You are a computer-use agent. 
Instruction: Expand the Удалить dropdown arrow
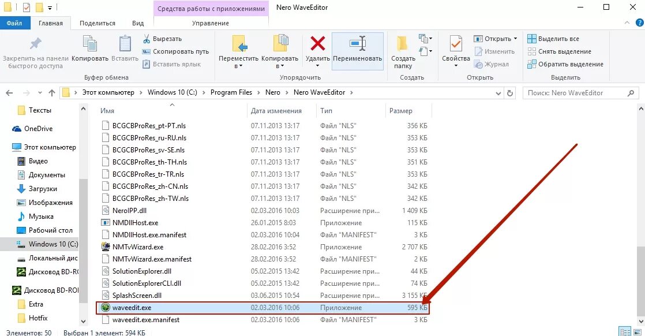[317, 66]
